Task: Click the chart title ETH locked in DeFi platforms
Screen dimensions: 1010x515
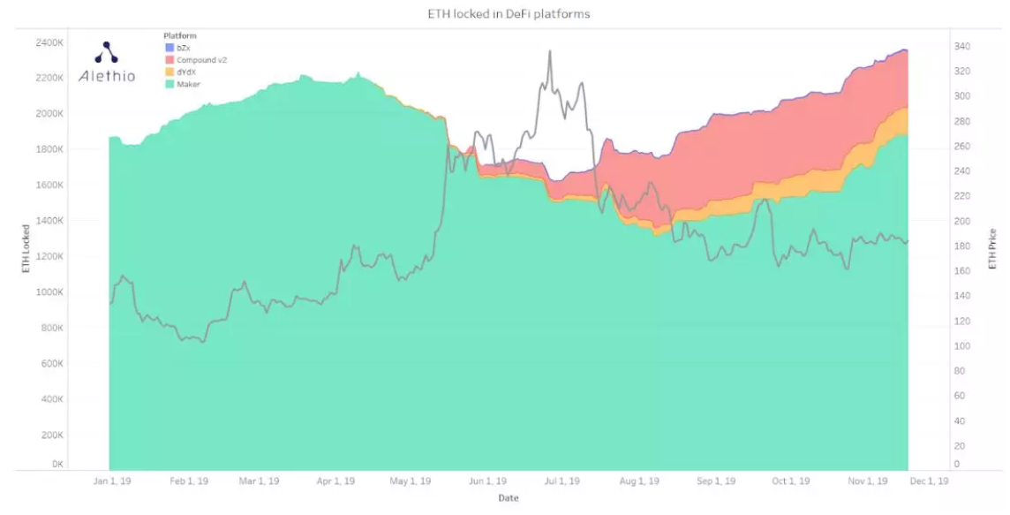Action: coord(509,13)
